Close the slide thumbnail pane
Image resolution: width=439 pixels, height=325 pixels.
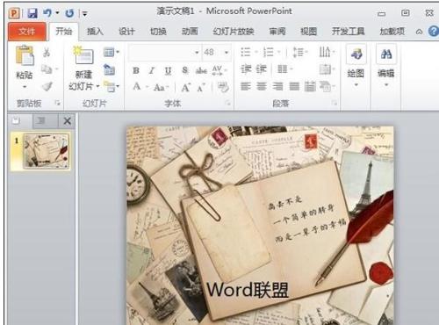pyautogui.click(x=68, y=120)
